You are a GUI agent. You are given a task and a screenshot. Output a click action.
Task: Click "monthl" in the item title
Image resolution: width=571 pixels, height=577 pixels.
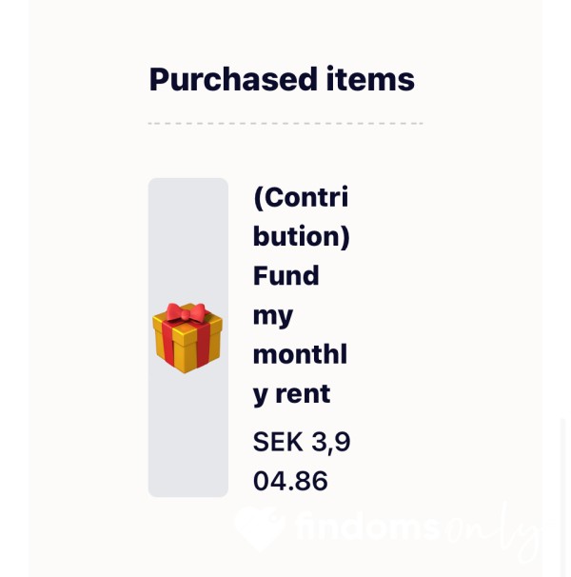coord(300,354)
